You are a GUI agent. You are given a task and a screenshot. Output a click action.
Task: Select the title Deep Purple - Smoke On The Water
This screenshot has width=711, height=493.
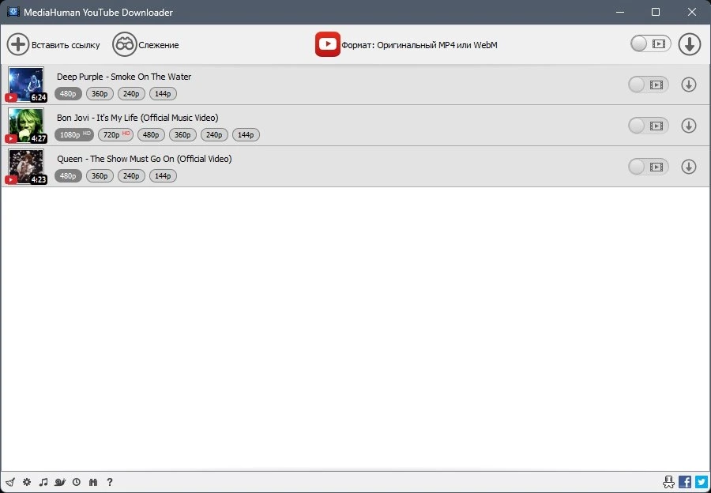[124, 77]
